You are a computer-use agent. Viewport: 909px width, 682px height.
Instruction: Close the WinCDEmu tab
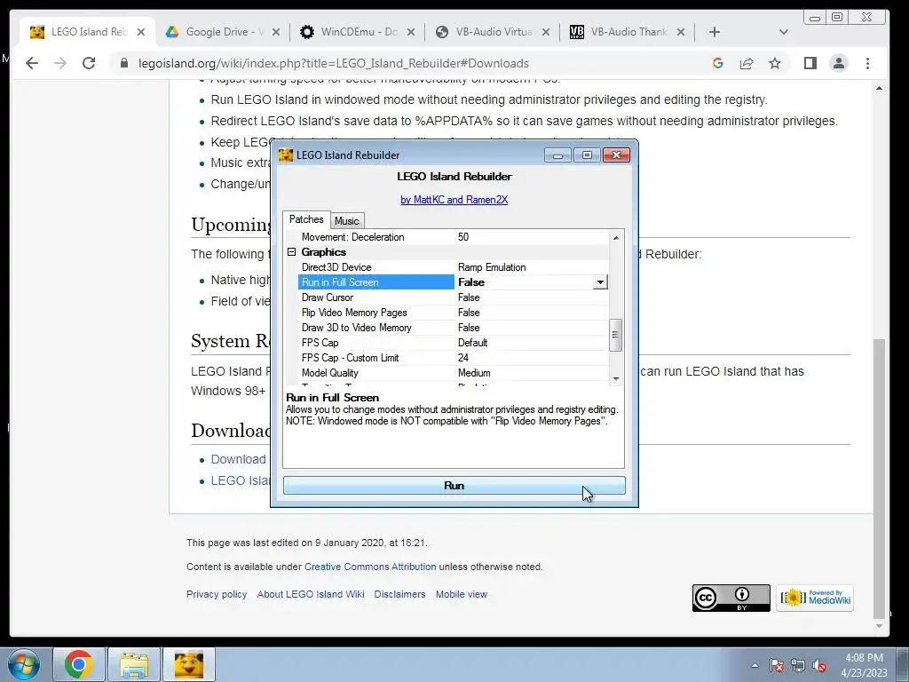click(411, 32)
